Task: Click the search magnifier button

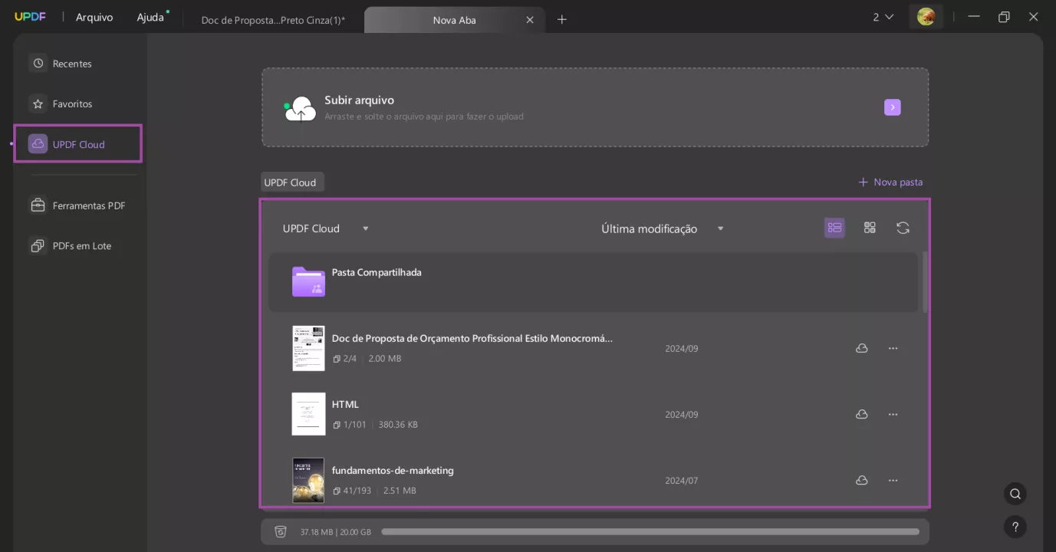Action: tap(1015, 494)
